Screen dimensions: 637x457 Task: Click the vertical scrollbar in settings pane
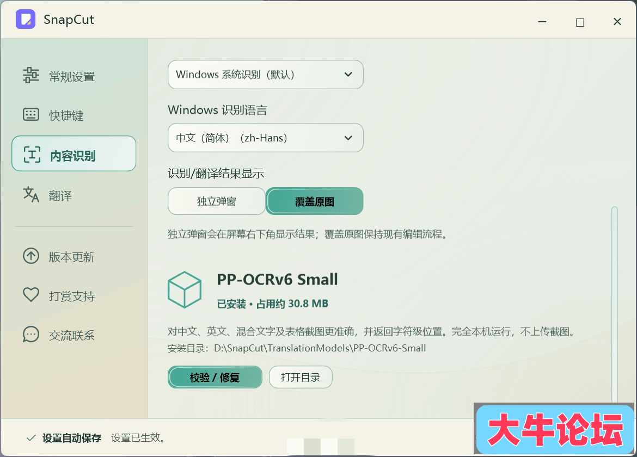tap(615, 305)
